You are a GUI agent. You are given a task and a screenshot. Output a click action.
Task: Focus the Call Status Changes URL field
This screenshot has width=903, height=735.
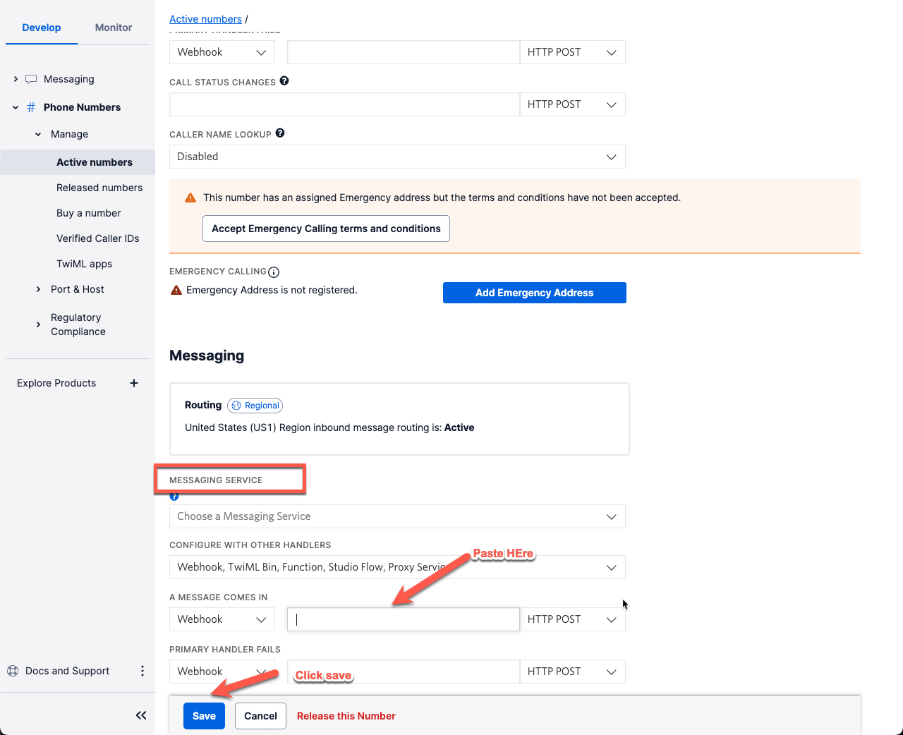tap(344, 104)
